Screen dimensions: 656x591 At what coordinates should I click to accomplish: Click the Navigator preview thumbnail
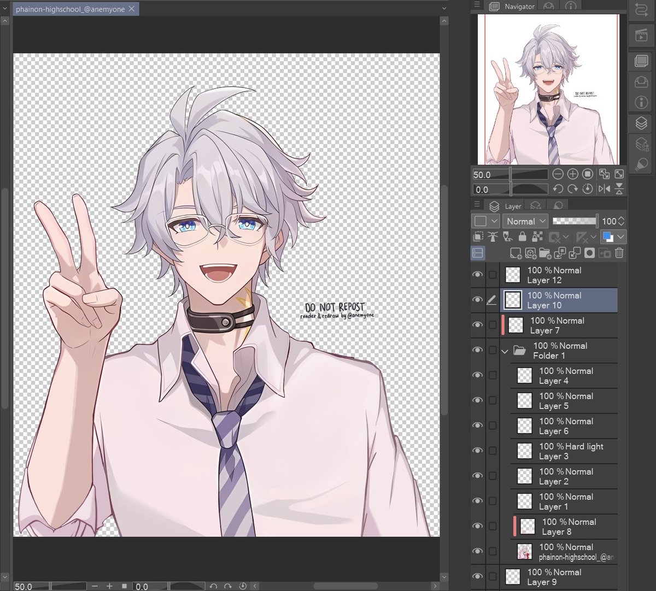point(548,90)
